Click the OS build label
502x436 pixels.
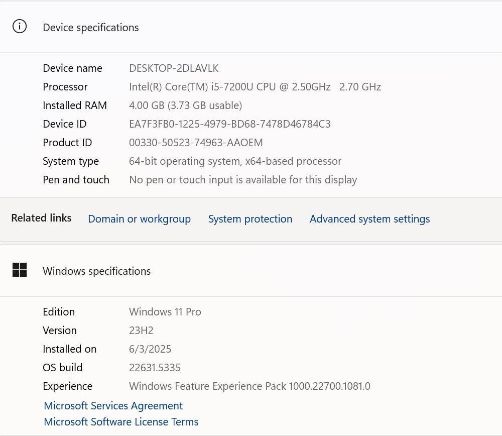point(63,368)
